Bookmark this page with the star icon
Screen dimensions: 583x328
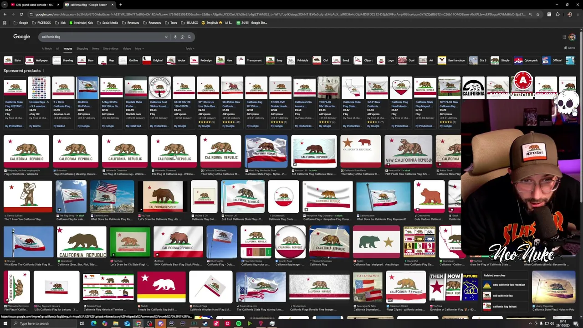[538, 14]
